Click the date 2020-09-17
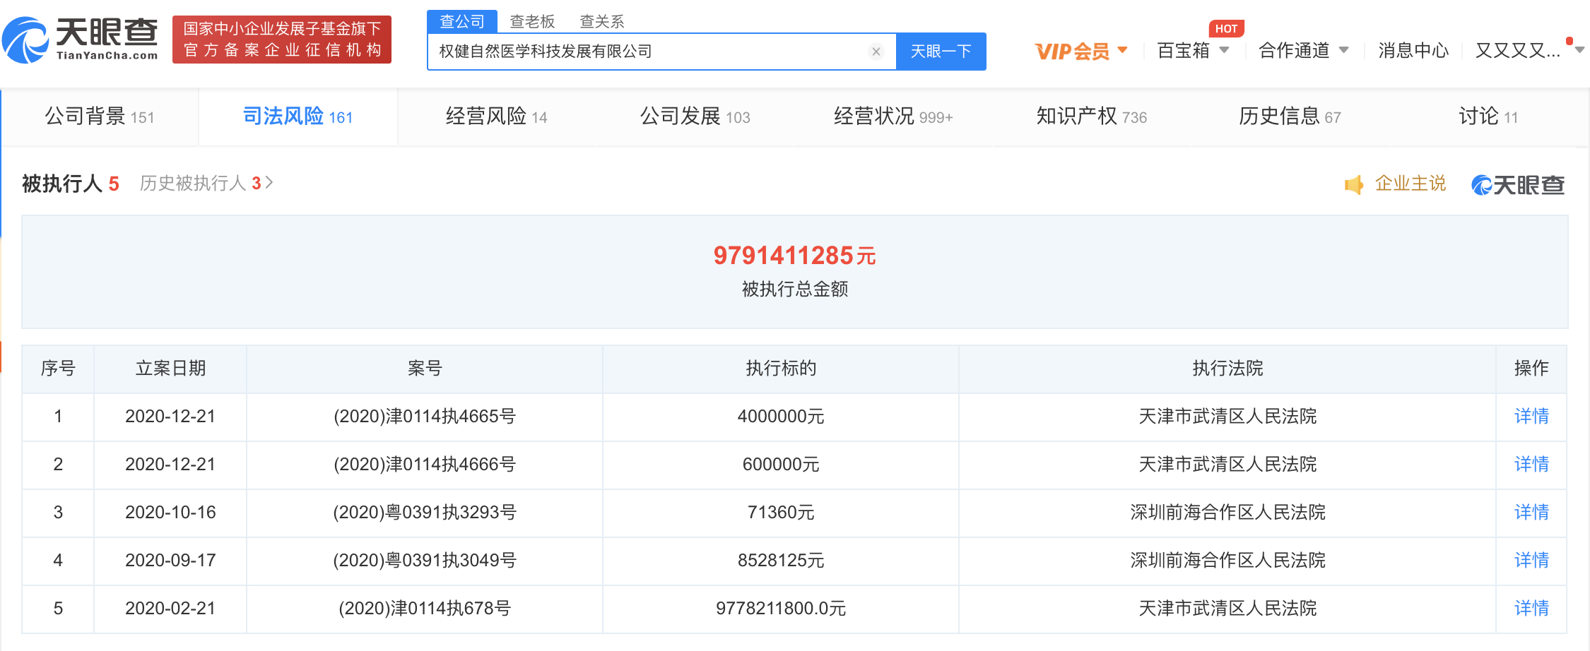 coord(170,561)
